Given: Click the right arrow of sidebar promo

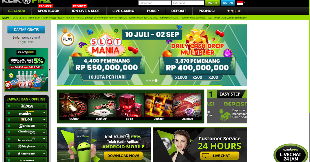Looking at the screenshot, I should click(x=50, y=70).
